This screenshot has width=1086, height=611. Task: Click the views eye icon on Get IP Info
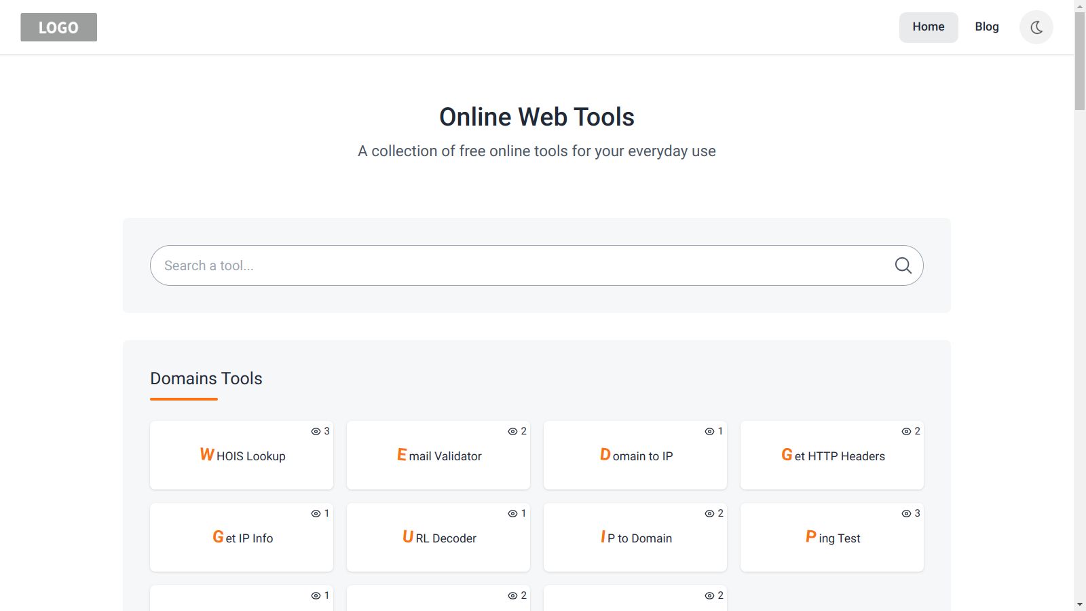click(316, 514)
